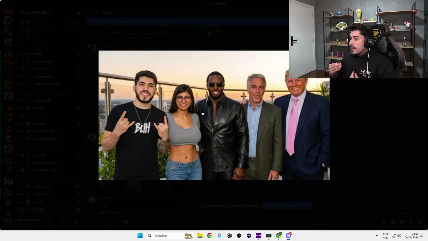
Task: Open the taskbar volume control
Action: (x=399, y=236)
